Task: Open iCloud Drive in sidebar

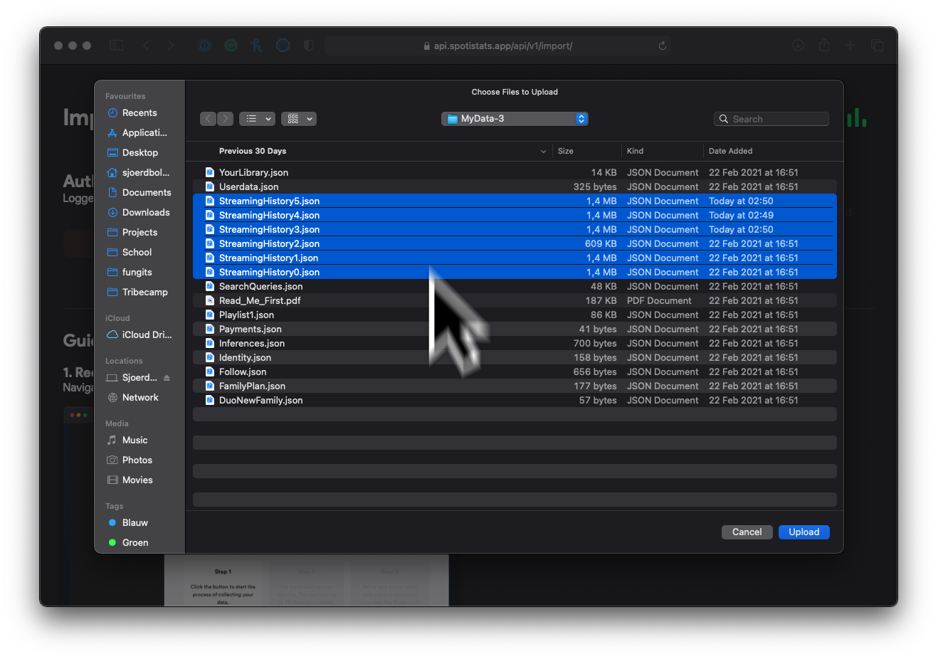Action: pos(146,335)
